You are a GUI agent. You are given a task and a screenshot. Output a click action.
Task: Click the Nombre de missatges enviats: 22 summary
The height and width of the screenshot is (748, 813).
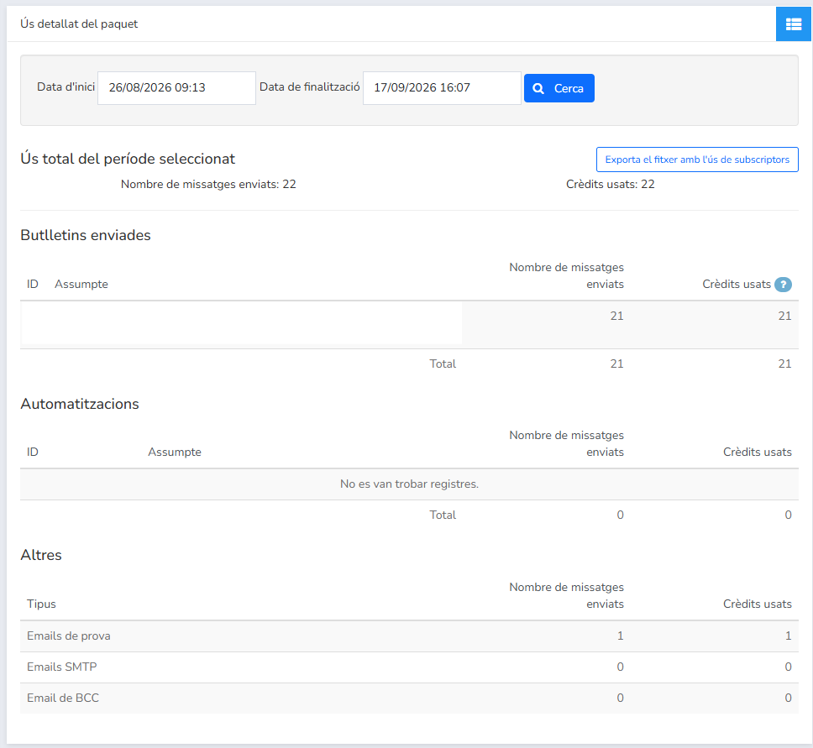pyautogui.click(x=208, y=184)
